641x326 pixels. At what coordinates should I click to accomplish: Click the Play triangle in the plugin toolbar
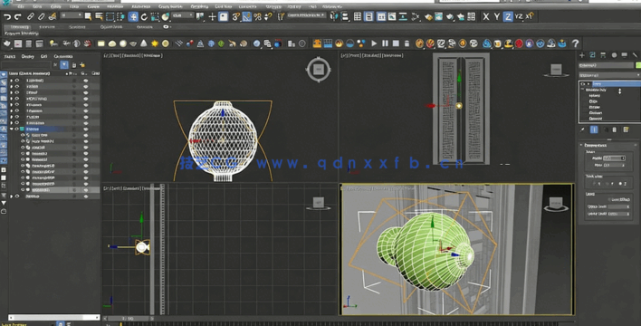(x=374, y=43)
